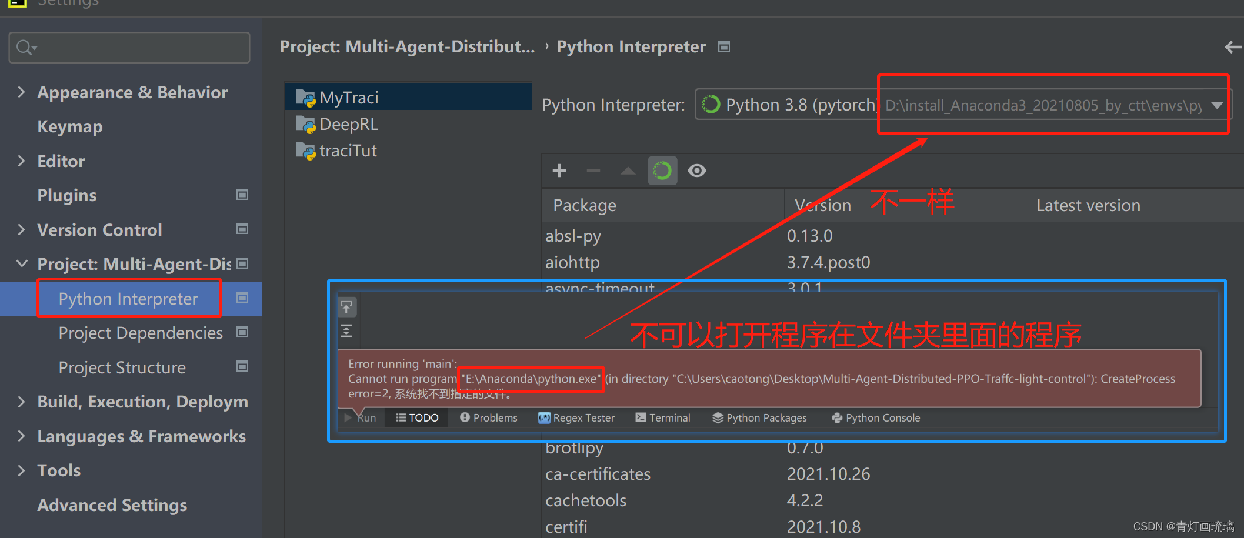The height and width of the screenshot is (538, 1244).
Task: Open the Python Interpreter path dropdown
Action: pyautogui.click(x=1216, y=106)
